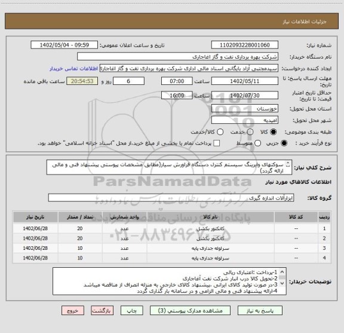Select the کالا/خدمت radio button
The width and height of the screenshot is (344, 333).
coord(220,132)
